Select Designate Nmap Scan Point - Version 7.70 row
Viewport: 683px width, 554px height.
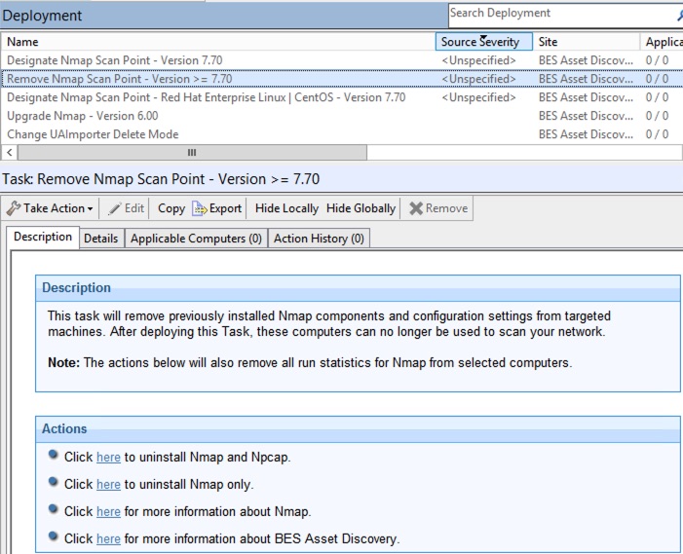pos(341,60)
